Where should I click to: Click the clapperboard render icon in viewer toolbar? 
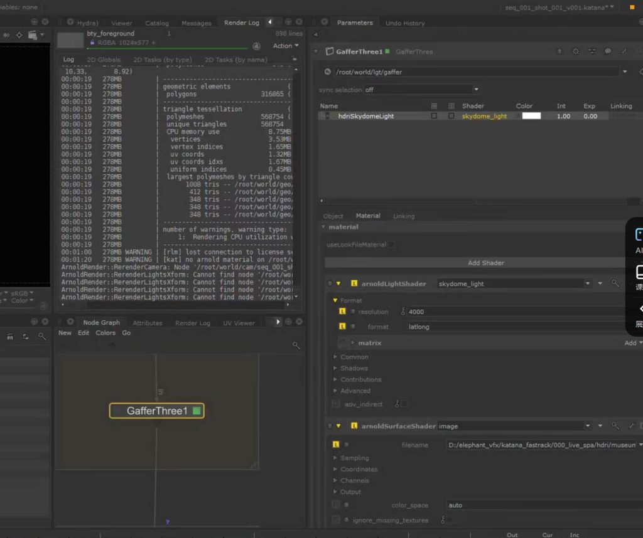tap(33, 35)
